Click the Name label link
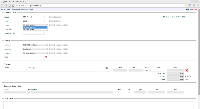This screenshot has width=200, height=109. click(7, 17)
